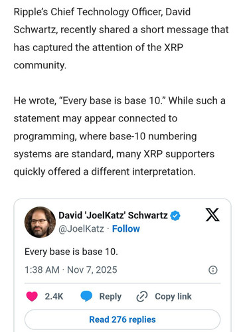This screenshot has width=245, height=332.
Task: Open the 1:38 AM · Nov 7, 2025 timestamp
Action: (71, 270)
